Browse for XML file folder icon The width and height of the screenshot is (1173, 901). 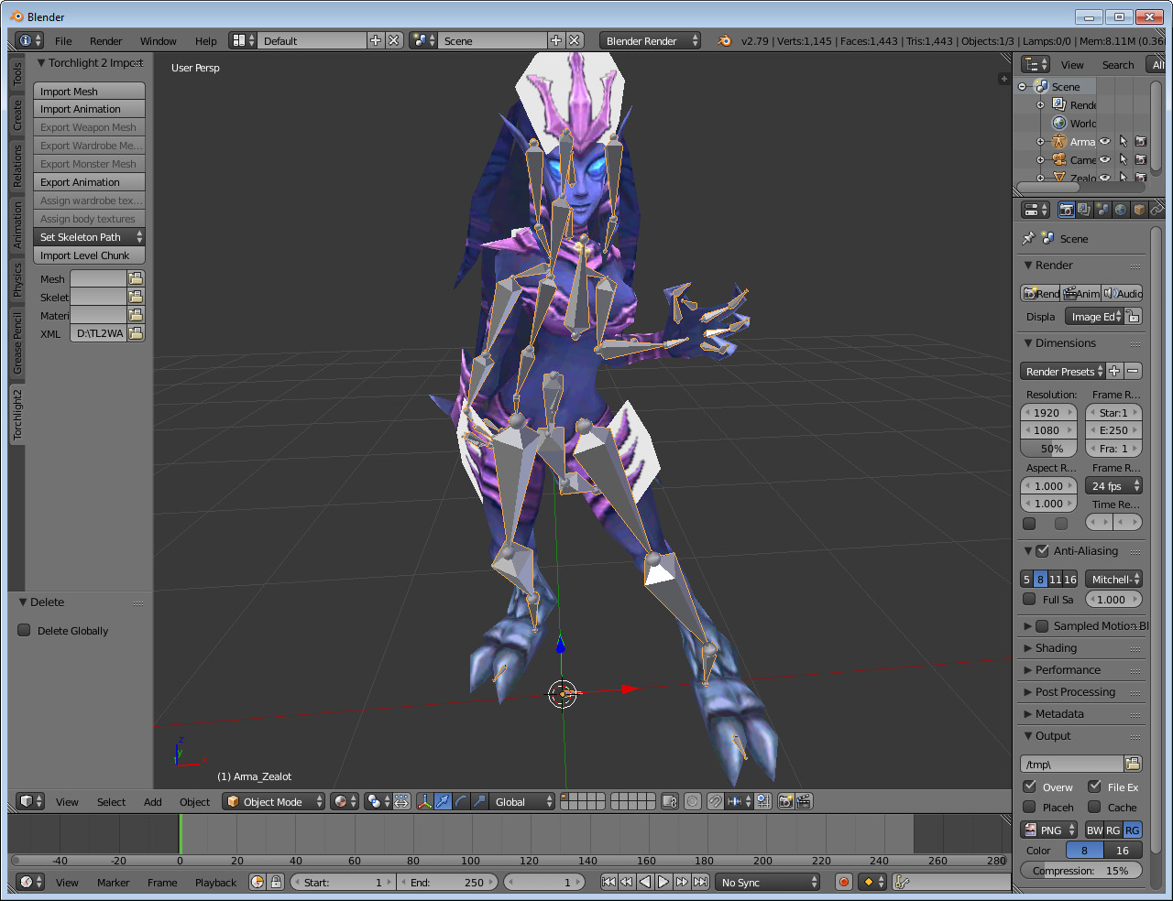click(x=136, y=333)
